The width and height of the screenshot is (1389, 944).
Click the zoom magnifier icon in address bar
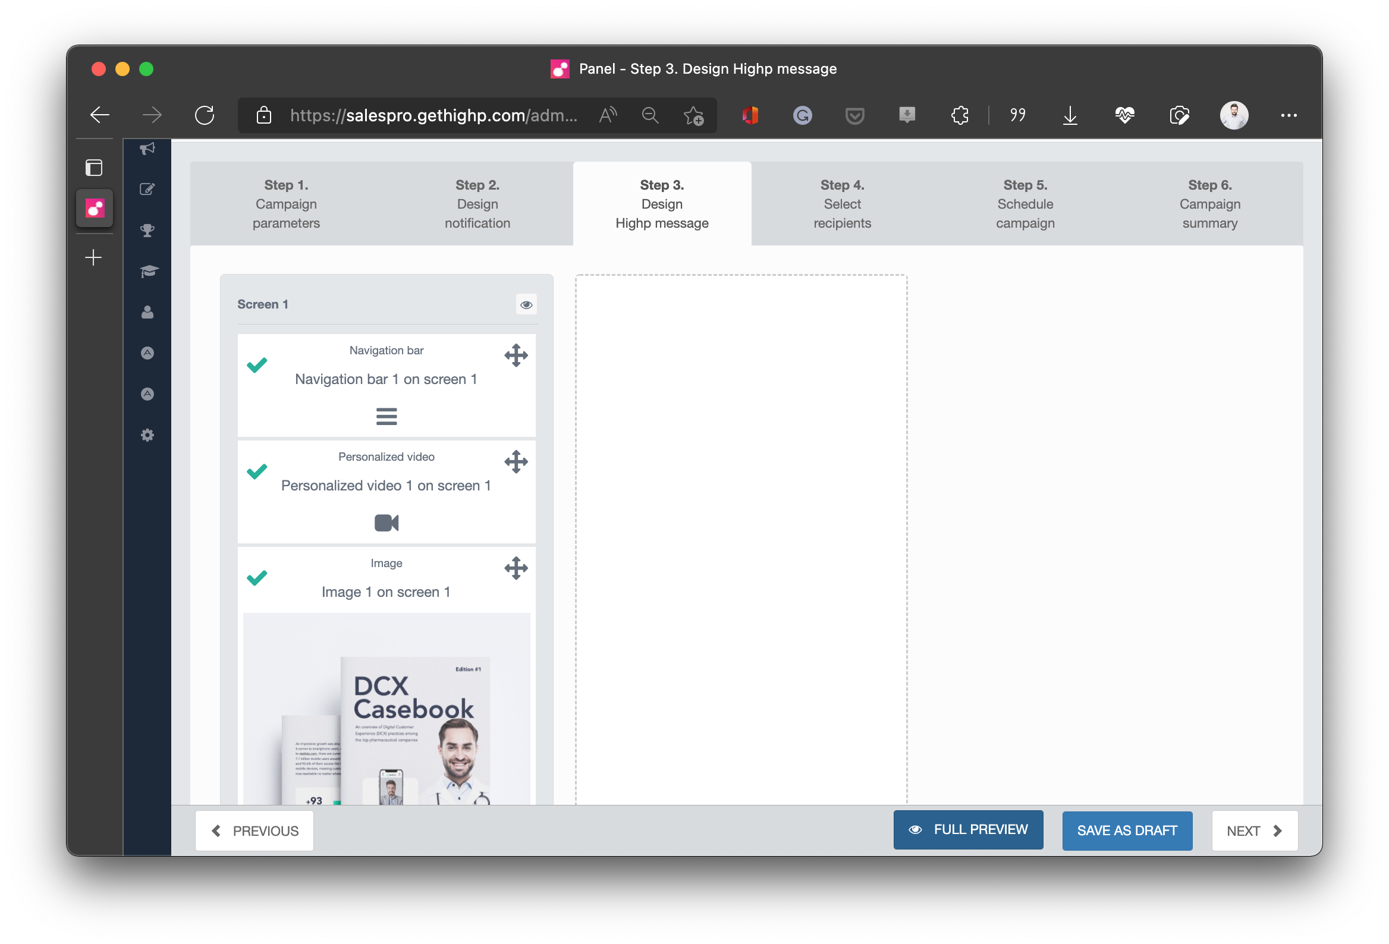650,115
